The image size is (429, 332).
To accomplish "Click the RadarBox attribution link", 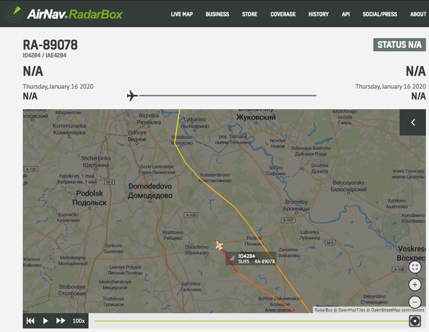I will (323, 310).
